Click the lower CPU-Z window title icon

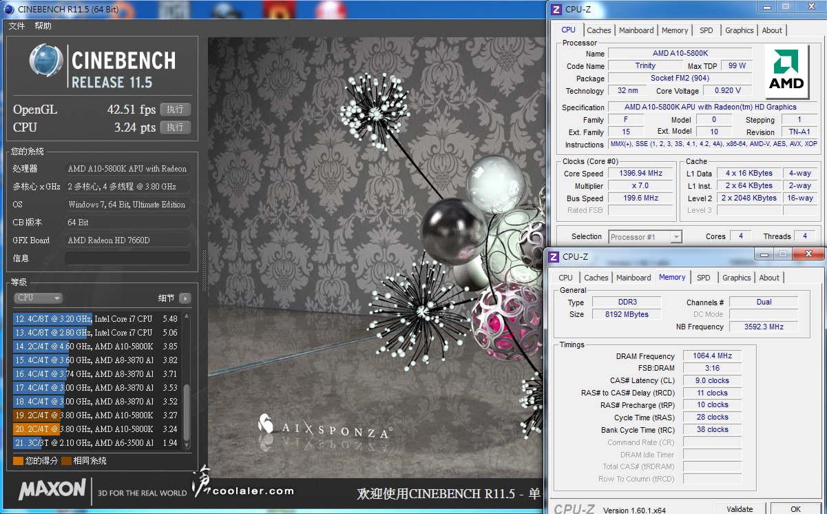click(553, 256)
